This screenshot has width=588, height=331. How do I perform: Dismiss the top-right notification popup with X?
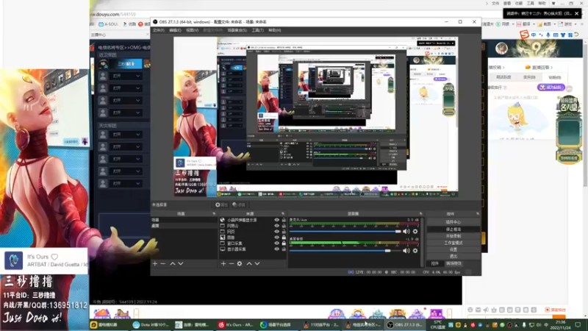576,13
